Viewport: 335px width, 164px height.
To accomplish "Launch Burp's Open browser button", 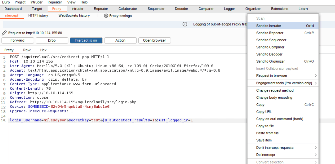I will [x=154, y=41].
